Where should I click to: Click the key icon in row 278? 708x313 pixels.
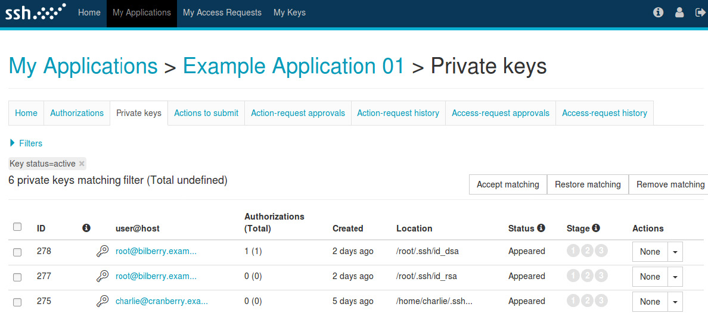103,251
